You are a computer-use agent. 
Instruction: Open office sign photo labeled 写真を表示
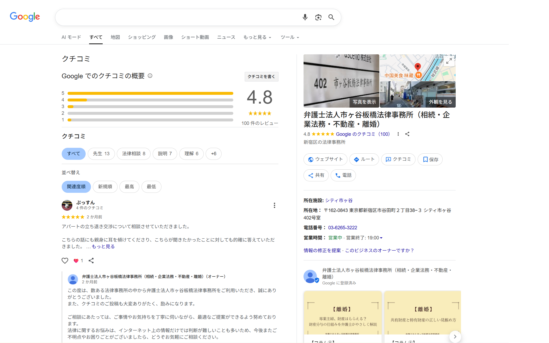pyautogui.click(x=341, y=81)
